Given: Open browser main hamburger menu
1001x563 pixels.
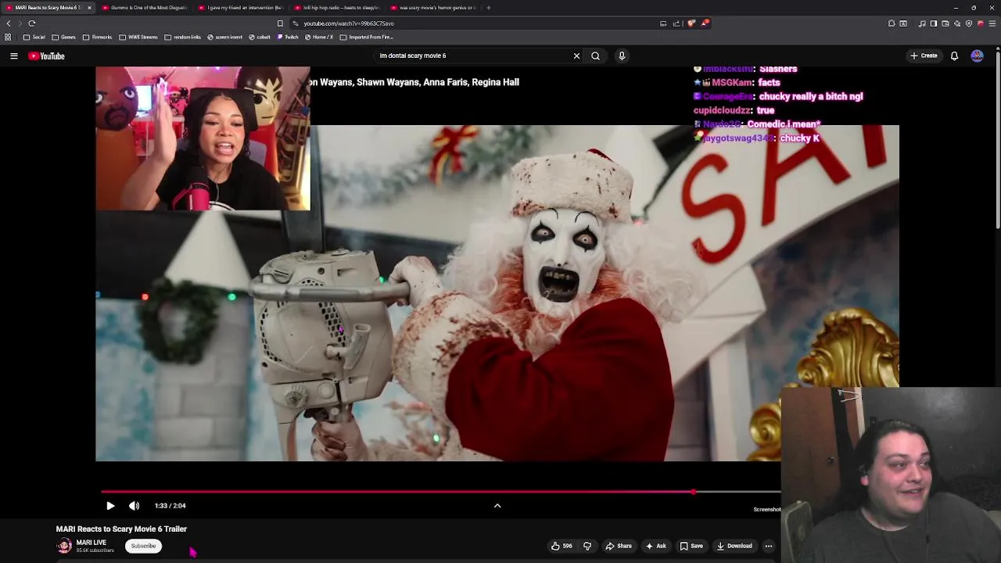Looking at the screenshot, I should (x=992, y=23).
